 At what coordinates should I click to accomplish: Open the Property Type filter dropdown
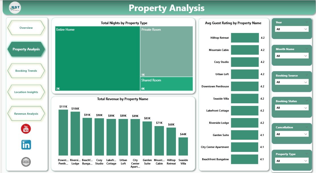pos(292,161)
